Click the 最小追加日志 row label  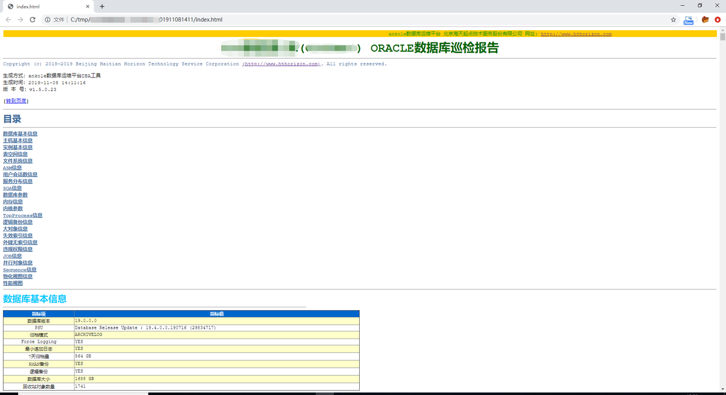click(x=39, y=349)
